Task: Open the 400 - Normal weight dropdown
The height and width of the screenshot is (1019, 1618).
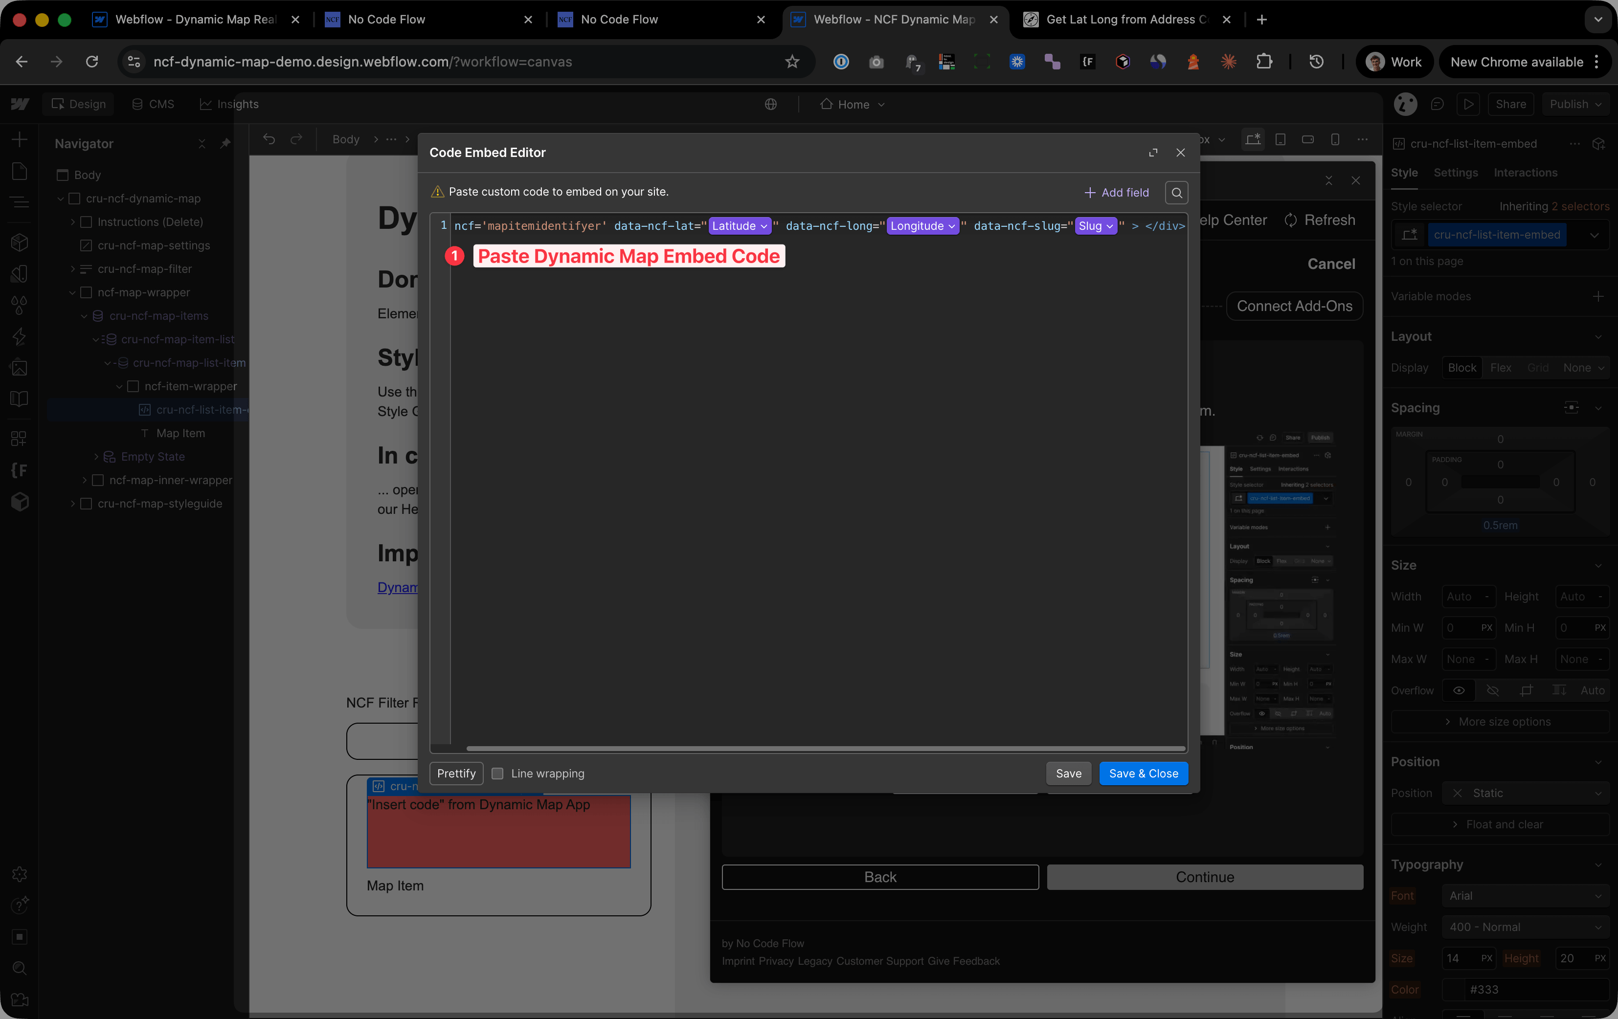Action: click(1525, 928)
